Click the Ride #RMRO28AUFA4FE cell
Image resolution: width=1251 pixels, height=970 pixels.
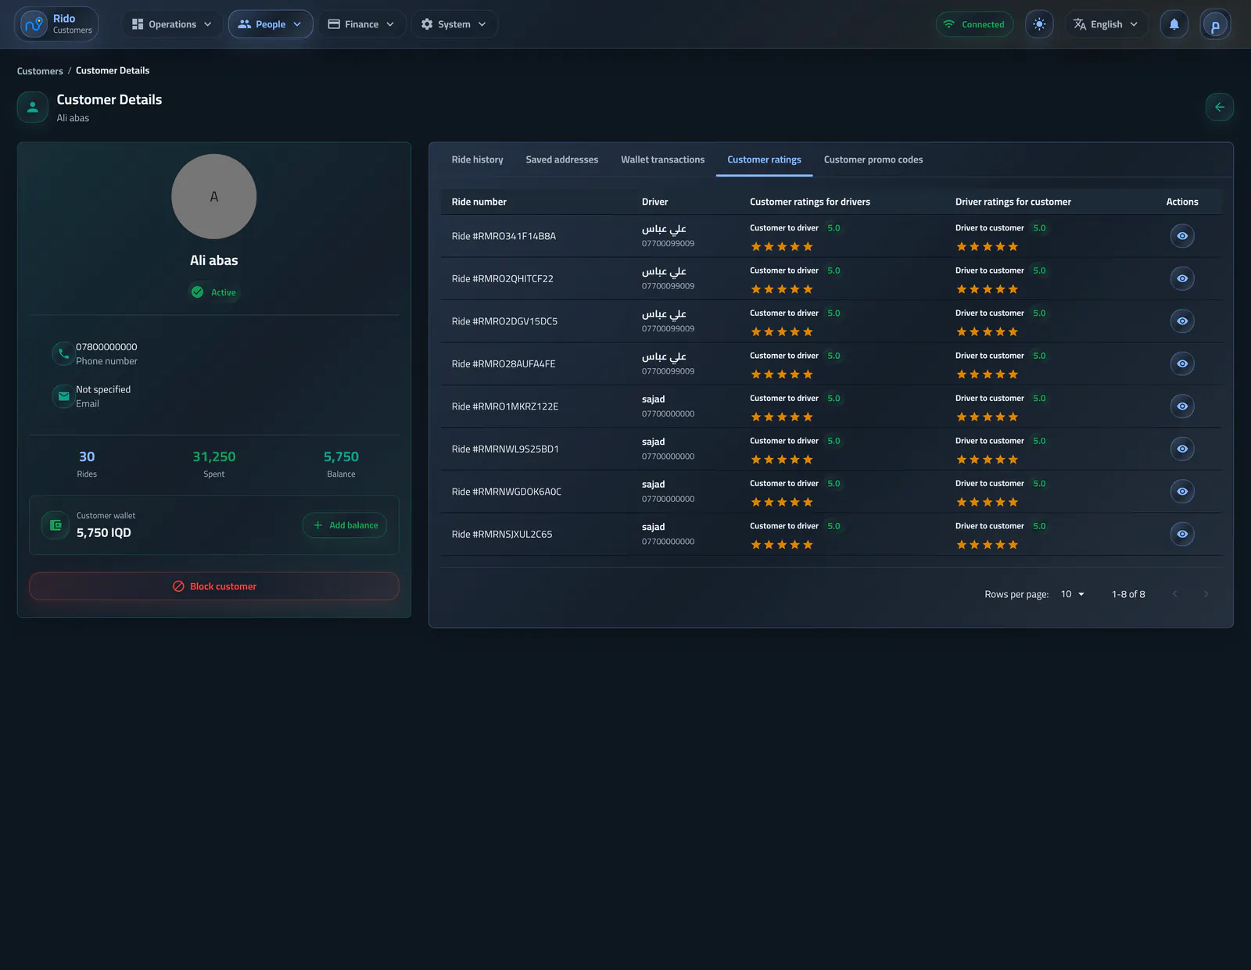pos(504,364)
